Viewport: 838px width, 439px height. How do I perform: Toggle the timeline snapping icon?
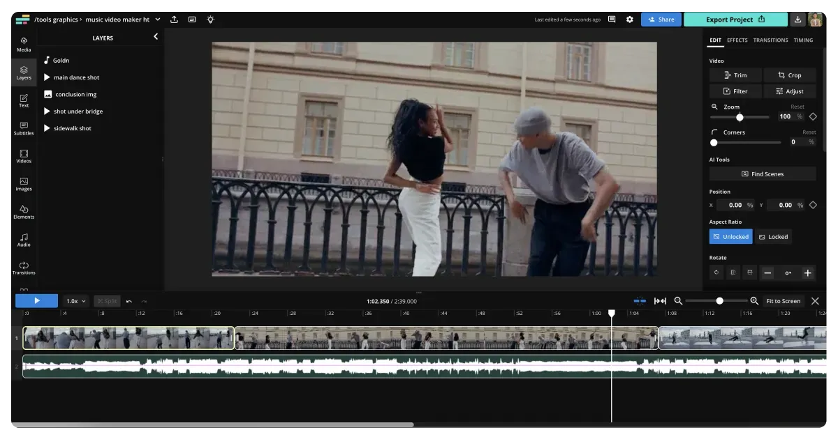pos(640,301)
